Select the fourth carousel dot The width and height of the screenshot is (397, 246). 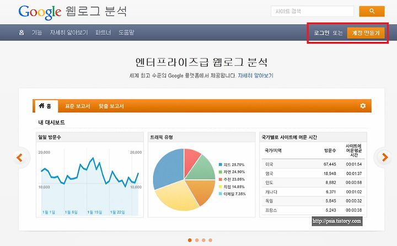coord(211,240)
